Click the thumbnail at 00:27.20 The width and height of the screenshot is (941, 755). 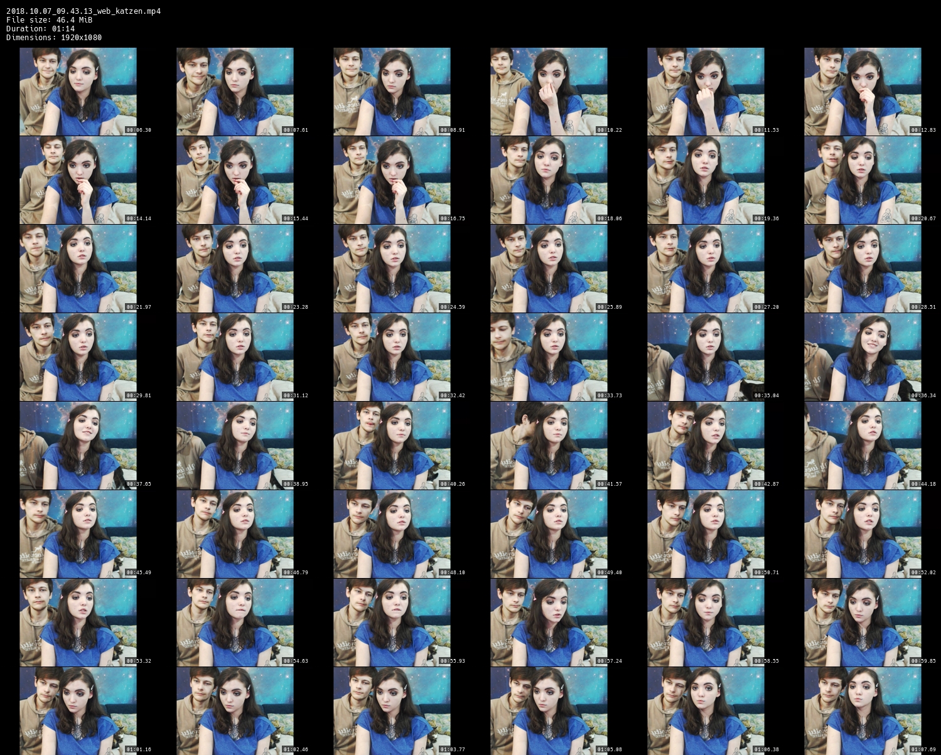click(x=706, y=269)
